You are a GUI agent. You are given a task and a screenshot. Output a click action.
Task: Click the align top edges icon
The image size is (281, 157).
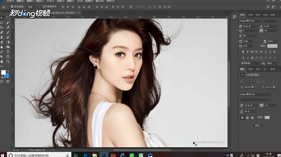(x=63, y=7)
